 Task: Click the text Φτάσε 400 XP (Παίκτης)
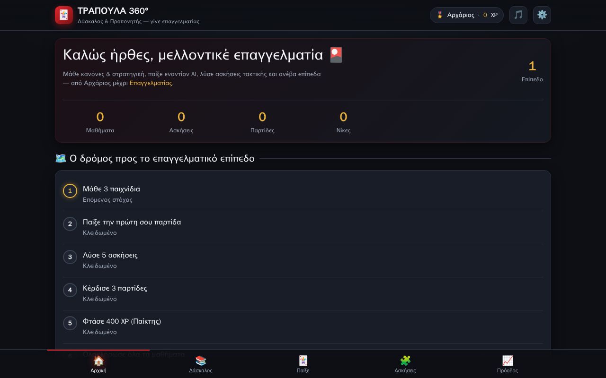(122, 321)
